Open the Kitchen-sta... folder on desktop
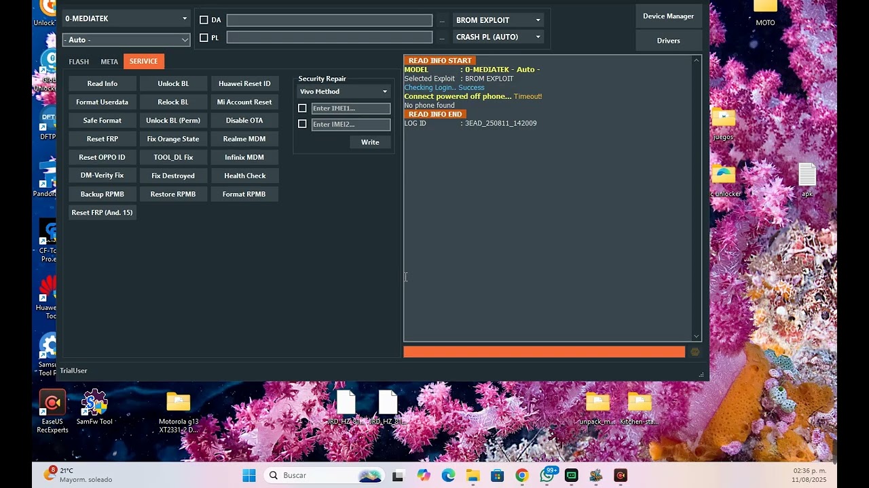Image resolution: width=869 pixels, height=488 pixels. (640, 409)
